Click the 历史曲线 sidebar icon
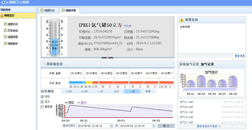The height and width of the screenshot is (130, 252). click(5, 31)
